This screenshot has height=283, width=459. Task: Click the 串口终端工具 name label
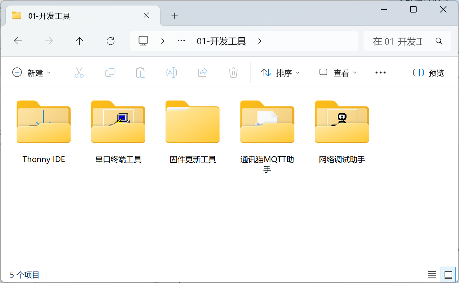coord(118,159)
